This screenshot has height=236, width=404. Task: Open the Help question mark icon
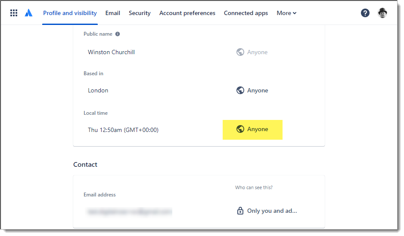(x=365, y=13)
